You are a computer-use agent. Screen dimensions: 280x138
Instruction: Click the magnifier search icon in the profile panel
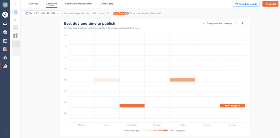tap(15, 20)
